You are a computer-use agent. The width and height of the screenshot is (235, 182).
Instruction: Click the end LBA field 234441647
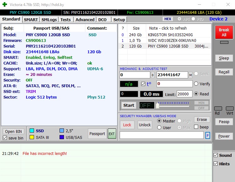[172, 75]
